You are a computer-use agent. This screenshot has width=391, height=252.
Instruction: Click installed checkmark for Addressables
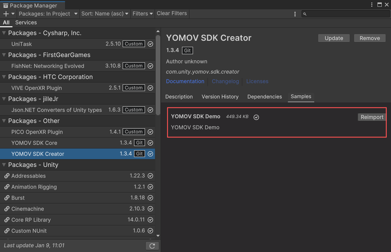pos(150,176)
